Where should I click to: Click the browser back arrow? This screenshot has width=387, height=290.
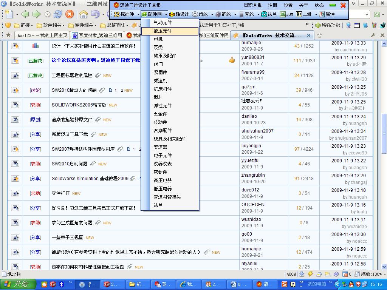point(25,14)
